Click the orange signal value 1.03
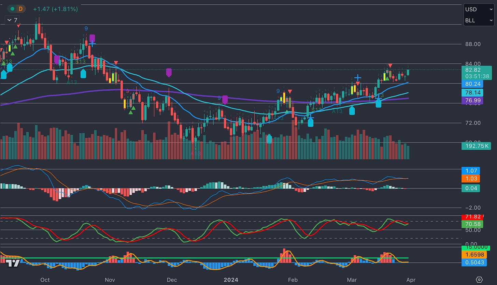Viewport: 497px width, 285px height. coord(470,179)
